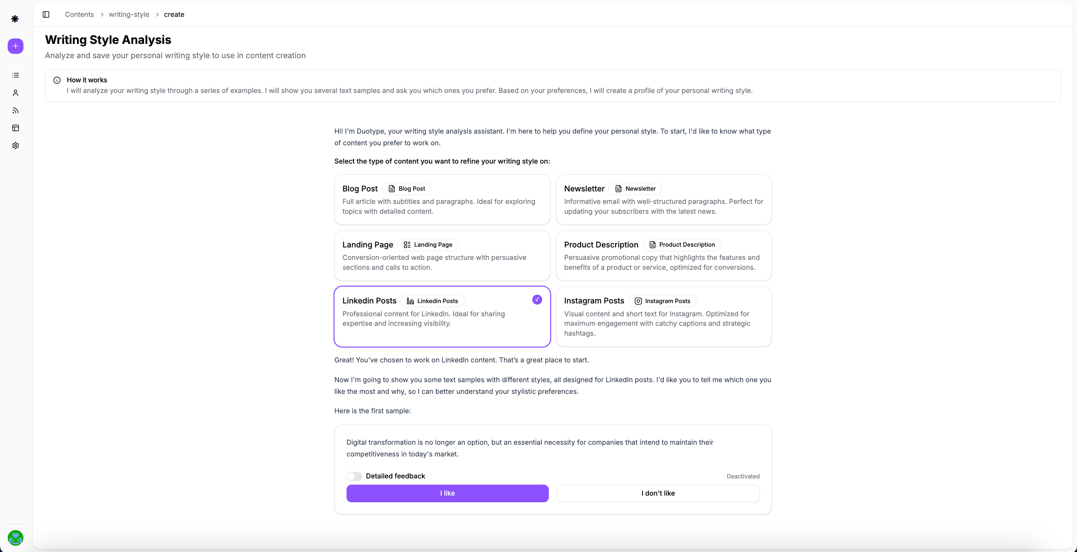Click the asterisk app logo

(15, 19)
